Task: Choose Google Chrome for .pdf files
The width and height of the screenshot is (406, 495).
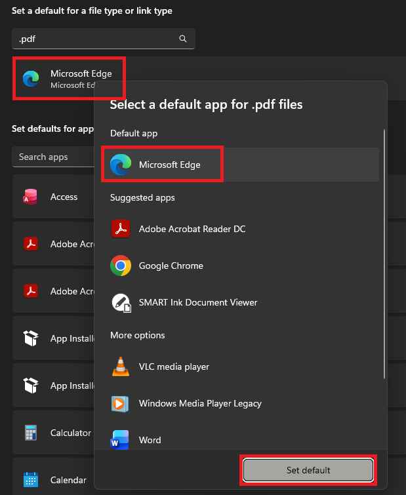Action: click(x=240, y=266)
